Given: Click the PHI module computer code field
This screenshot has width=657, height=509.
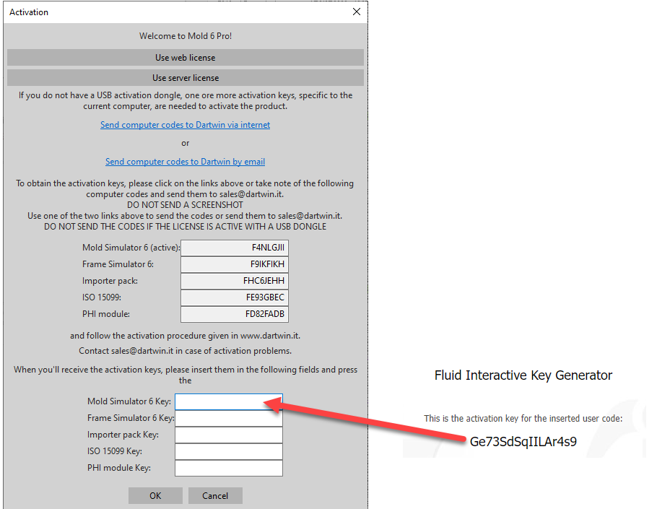Looking at the screenshot, I should pyautogui.click(x=234, y=314).
